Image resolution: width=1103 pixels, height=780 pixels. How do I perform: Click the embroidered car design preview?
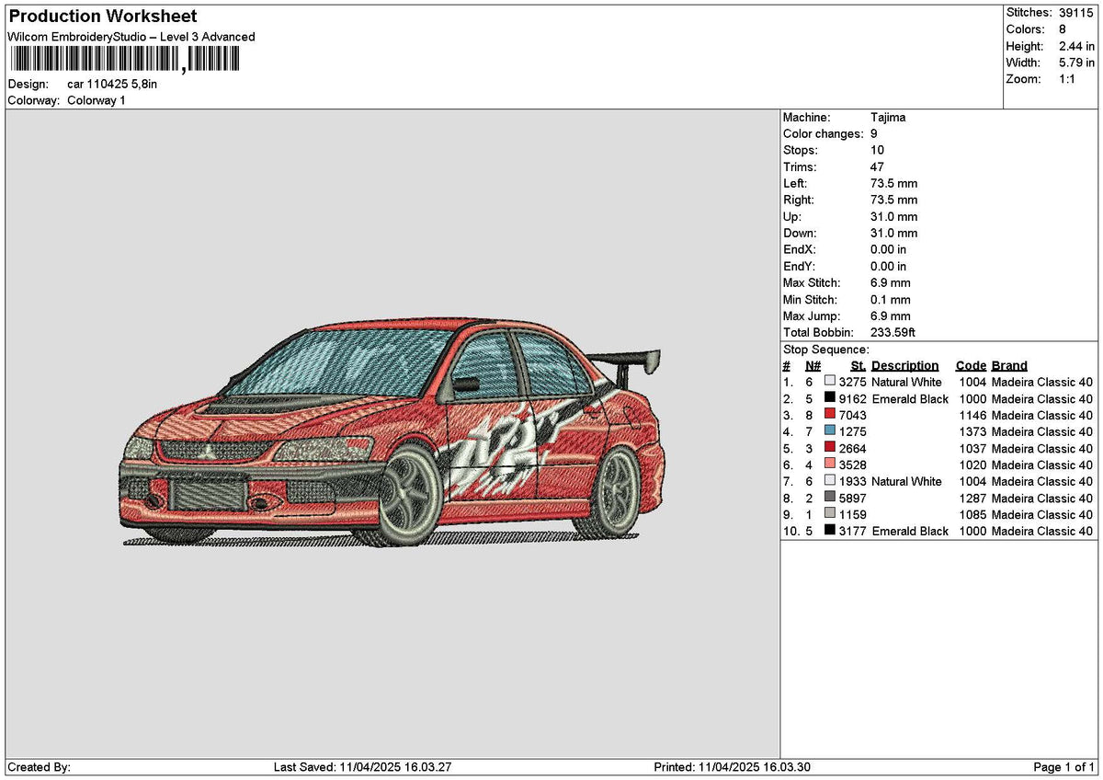pyautogui.click(x=392, y=434)
